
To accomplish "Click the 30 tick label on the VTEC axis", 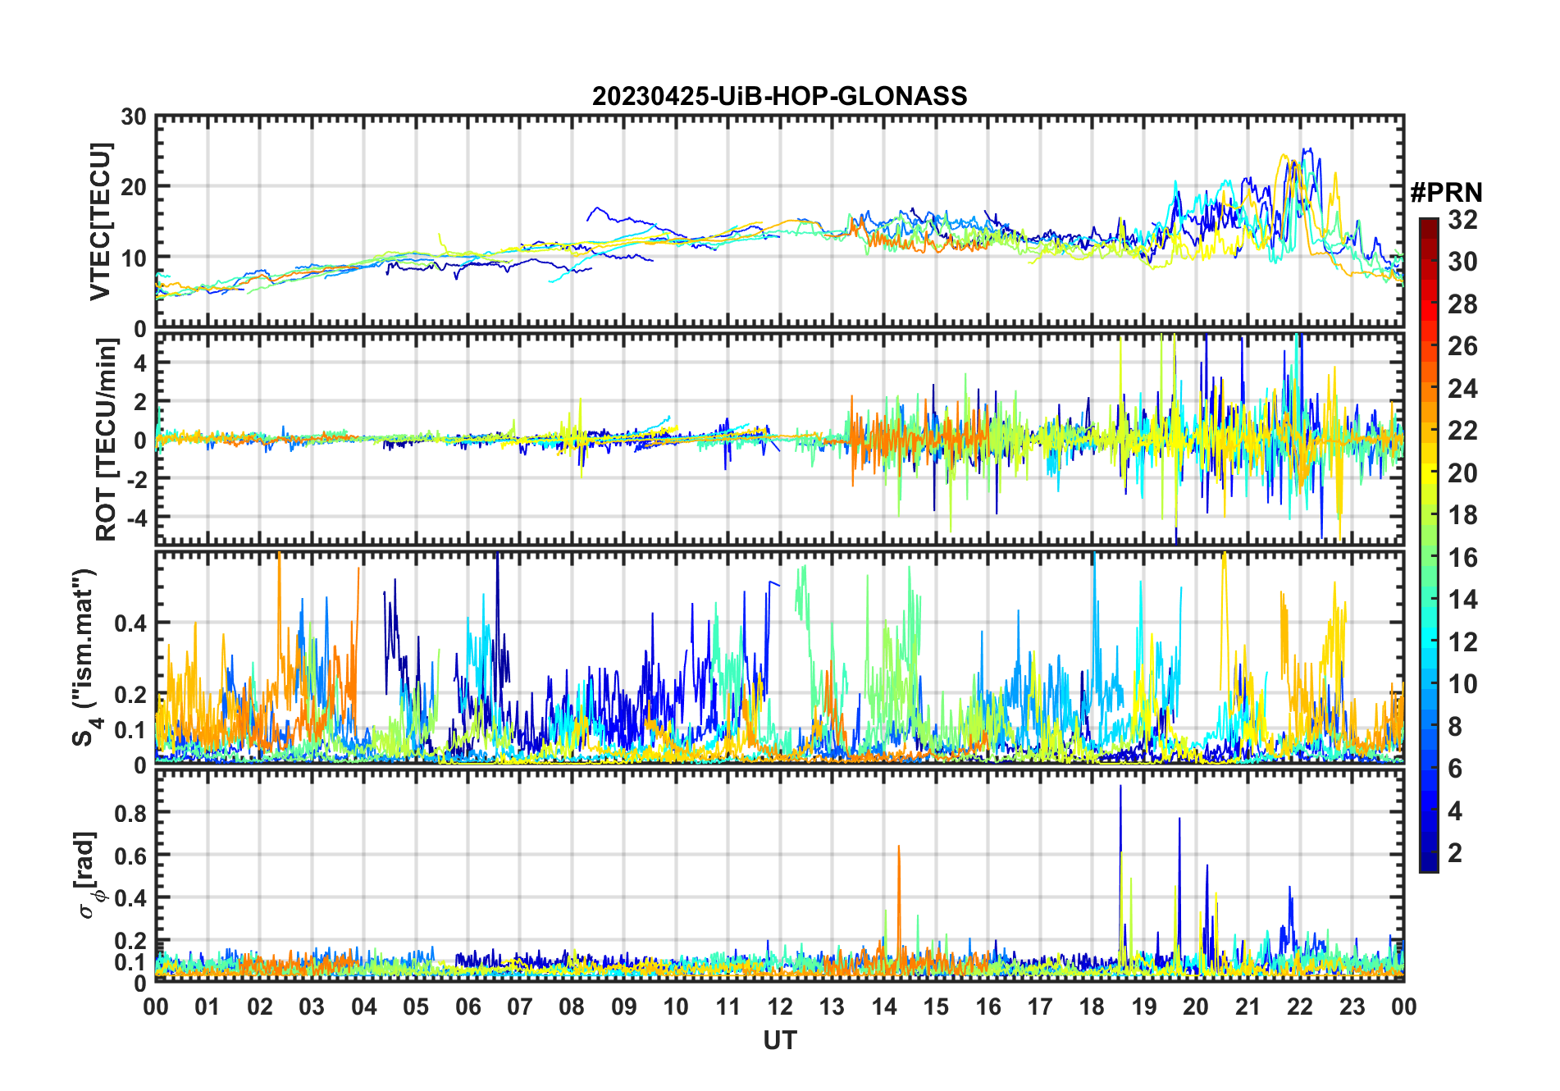I will click(134, 116).
